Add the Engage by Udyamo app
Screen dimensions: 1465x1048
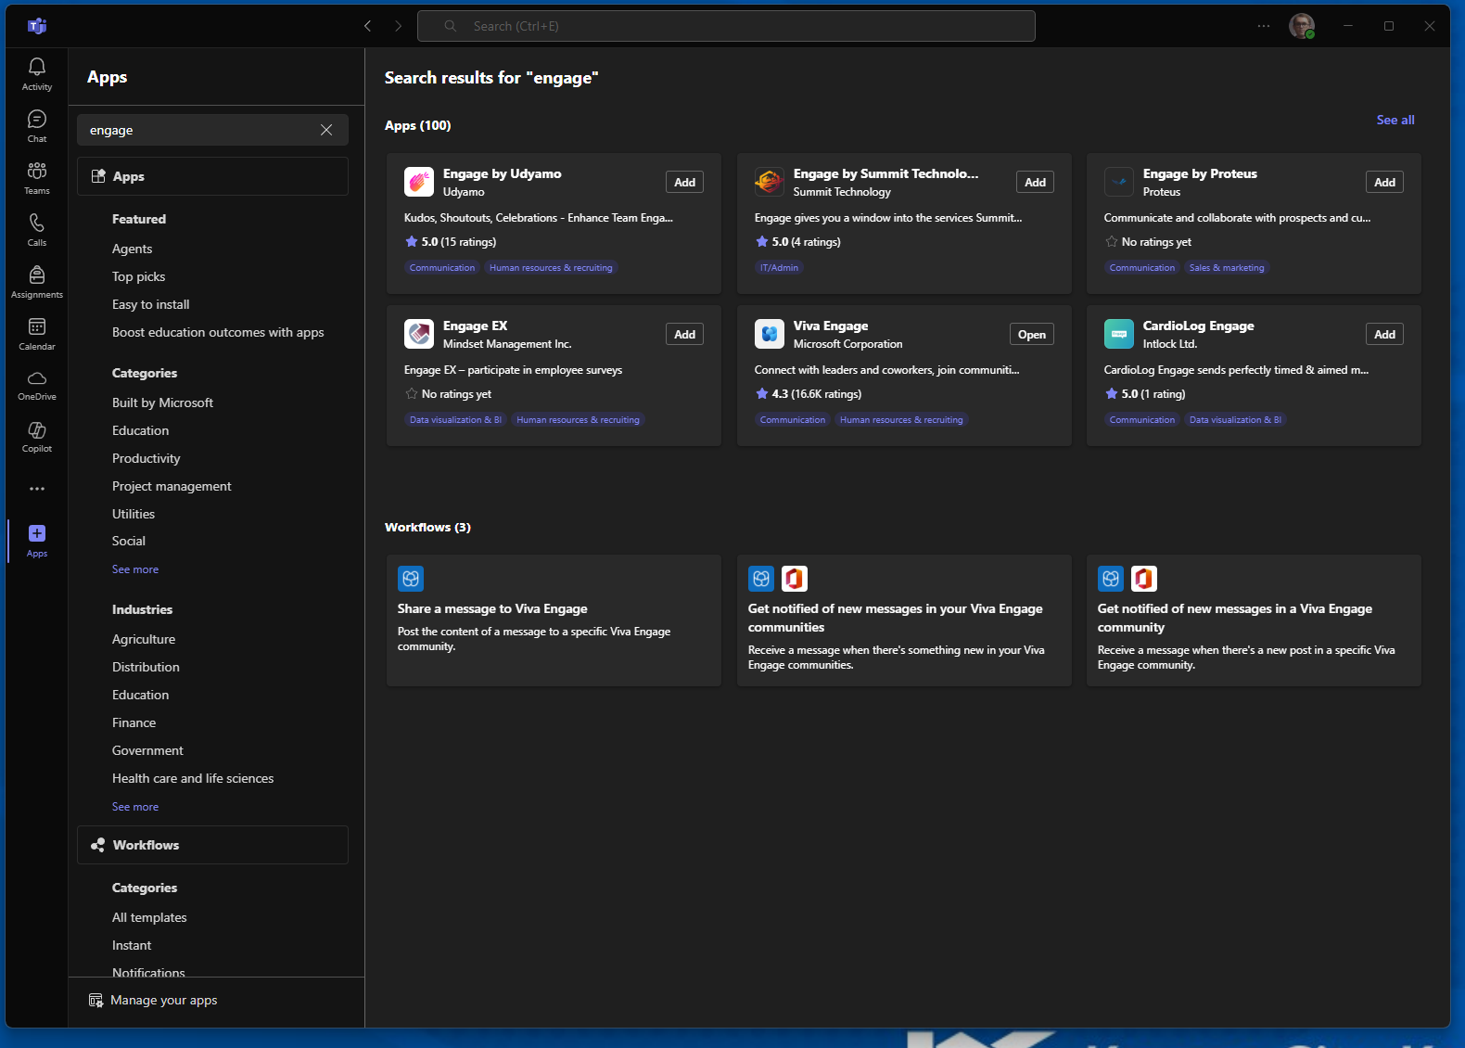[684, 183]
